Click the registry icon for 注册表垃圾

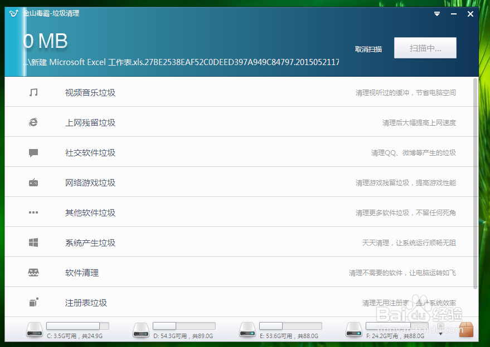coord(34,302)
